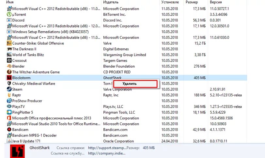Viewport: 265px width, 158px height.
Task: Click the Chivalry: Medieval Warfare icon
Action: coord(9,84)
